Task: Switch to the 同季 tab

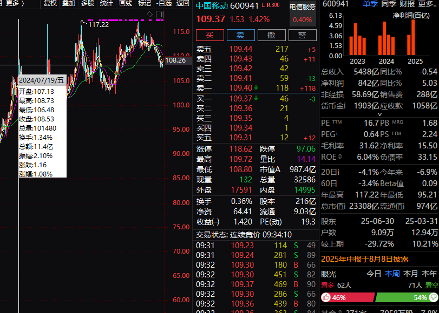Action: (389, 4)
